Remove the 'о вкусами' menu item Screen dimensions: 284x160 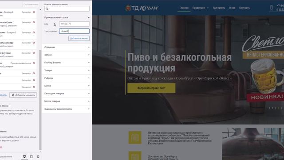pos(34,53)
